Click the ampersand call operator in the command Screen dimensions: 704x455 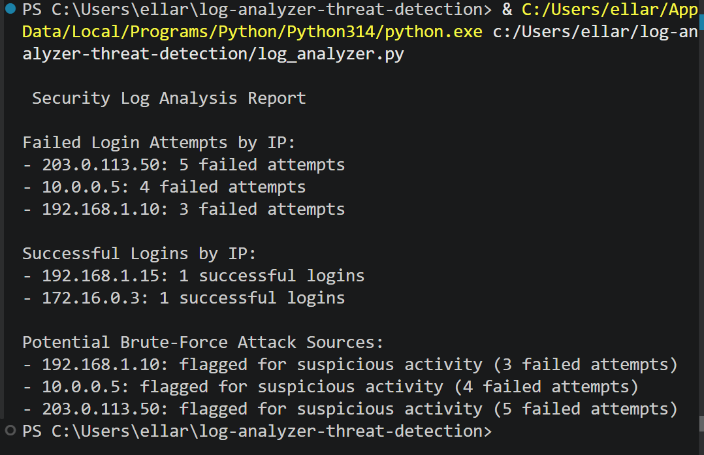pos(507,10)
